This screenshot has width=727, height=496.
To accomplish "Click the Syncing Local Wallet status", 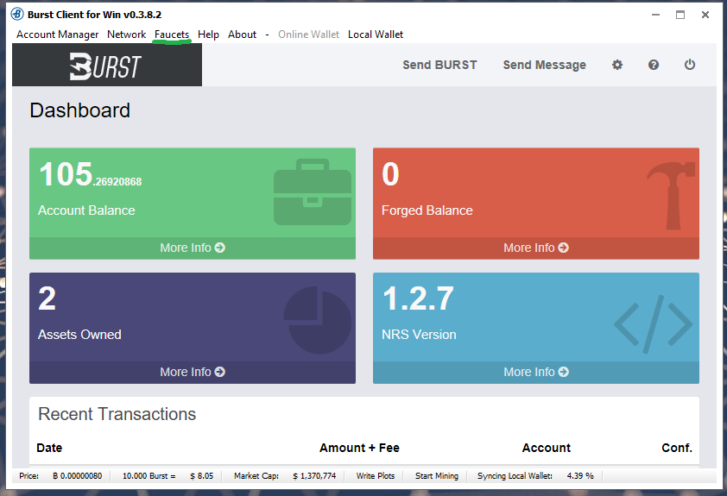I will coord(515,475).
